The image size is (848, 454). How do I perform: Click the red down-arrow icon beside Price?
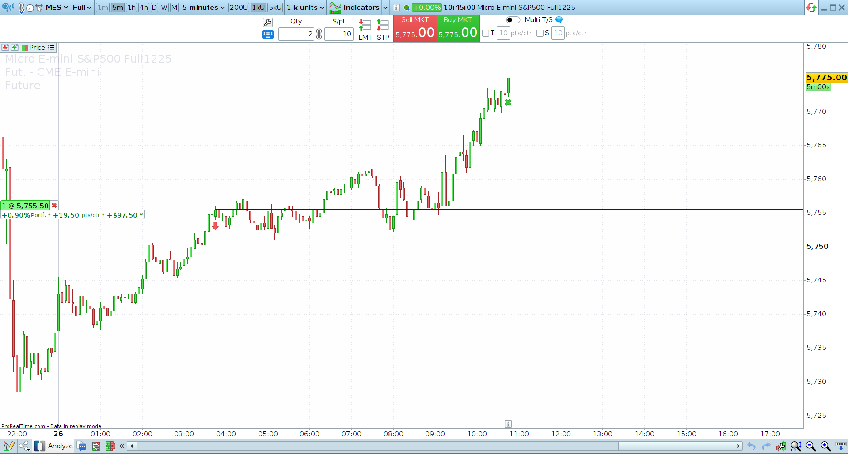point(5,47)
